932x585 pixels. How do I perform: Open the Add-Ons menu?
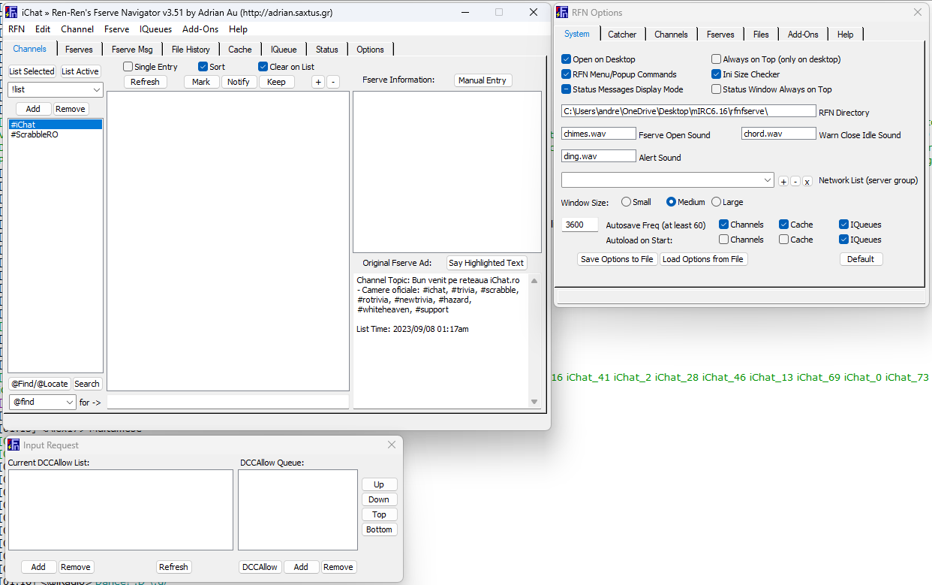(x=200, y=29)
